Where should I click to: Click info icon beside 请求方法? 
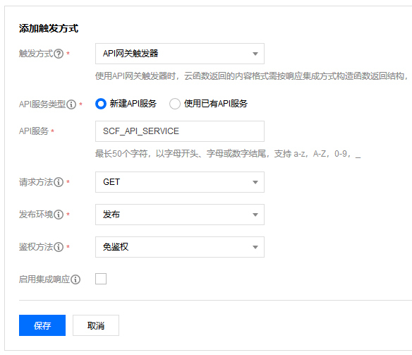pos(59,182)
